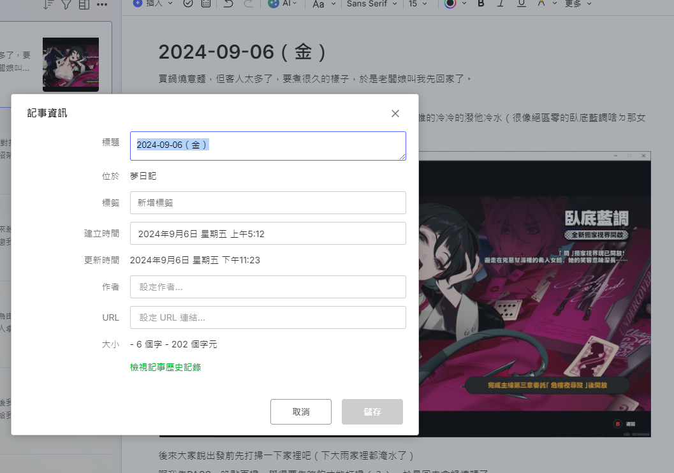Open the note list sort options icon
Image resolution: width=674 pixels, height=473 pixels.
coord(48,4)
